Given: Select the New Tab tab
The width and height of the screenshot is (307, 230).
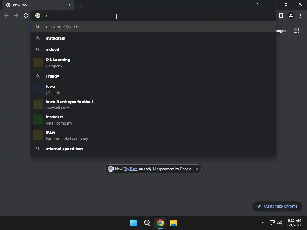Looking at the screenshot, I should pos(38,5).
